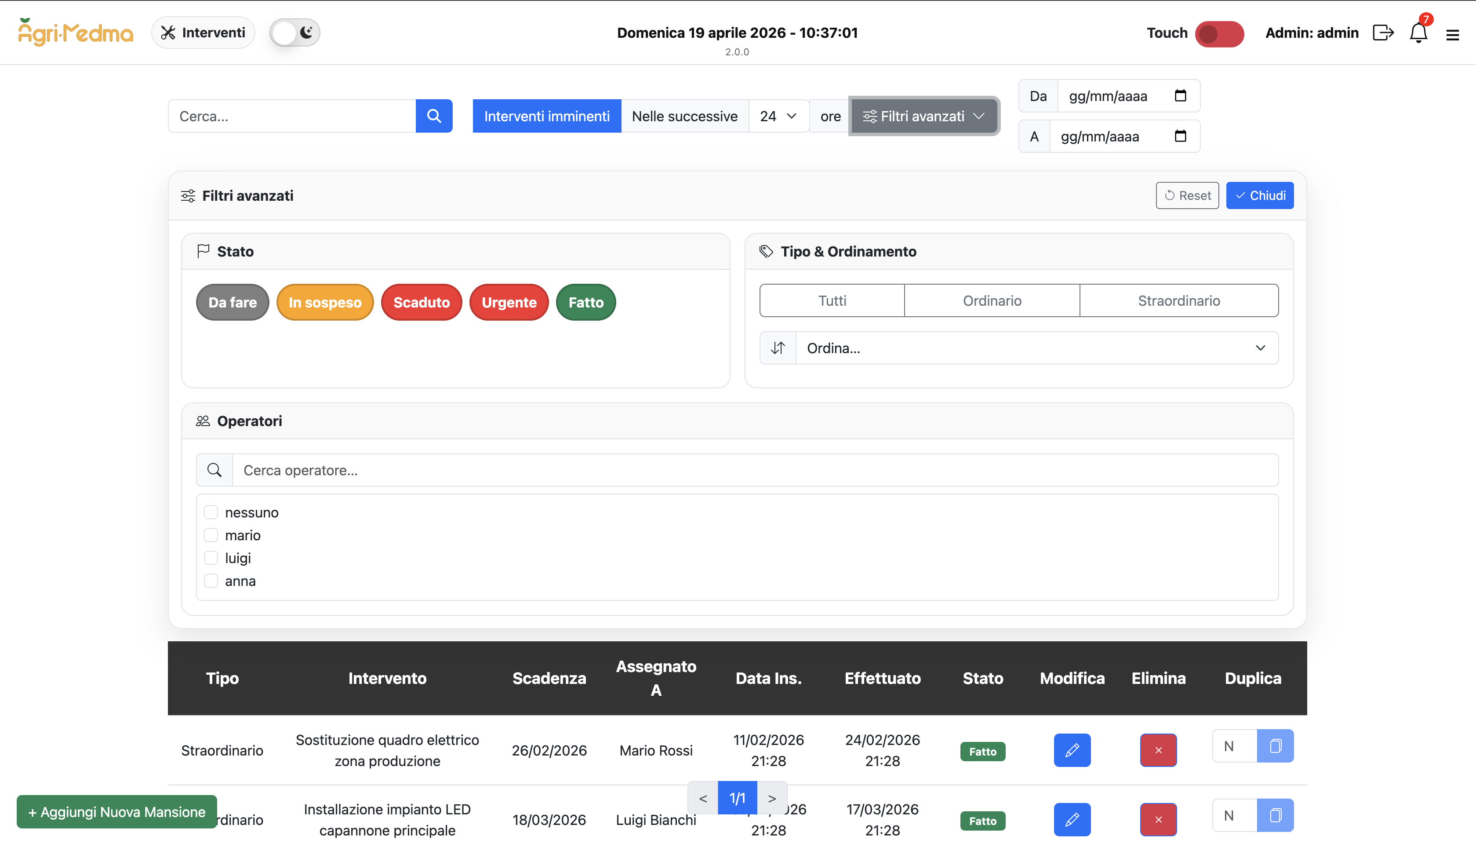Toggle the Scaduto status filter
The height and width of the screenshot is (846, 1476).
[x=422, y=302]
